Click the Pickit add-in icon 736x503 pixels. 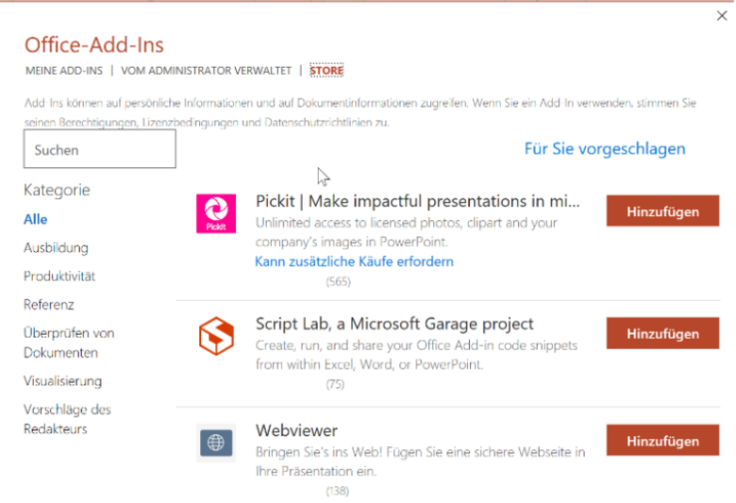[216, 213]
